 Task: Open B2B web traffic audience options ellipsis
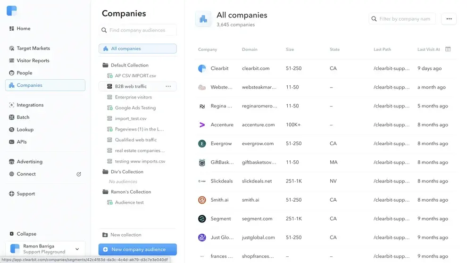click(168, 87)
